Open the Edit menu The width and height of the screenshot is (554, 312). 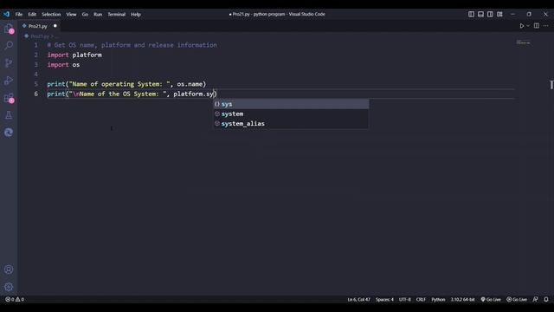tap(32, 15)
